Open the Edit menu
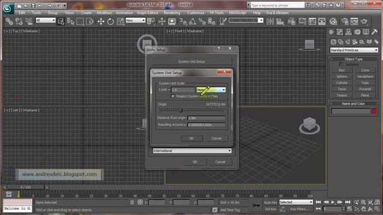Screen dimensions: 383x215 (22, 13)
